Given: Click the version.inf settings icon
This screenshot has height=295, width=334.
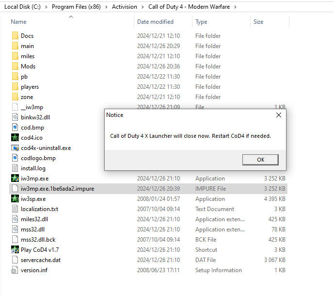Looking at the screenshot, I should pyautogui.click(x=15, y=270).
